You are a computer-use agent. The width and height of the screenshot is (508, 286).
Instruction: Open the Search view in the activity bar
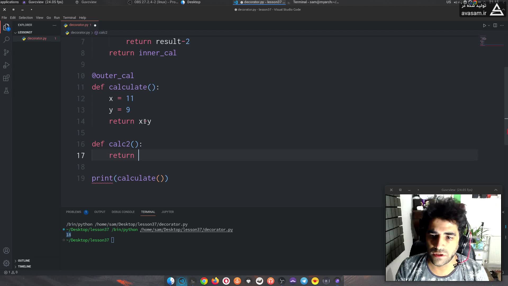pos(6,40)
